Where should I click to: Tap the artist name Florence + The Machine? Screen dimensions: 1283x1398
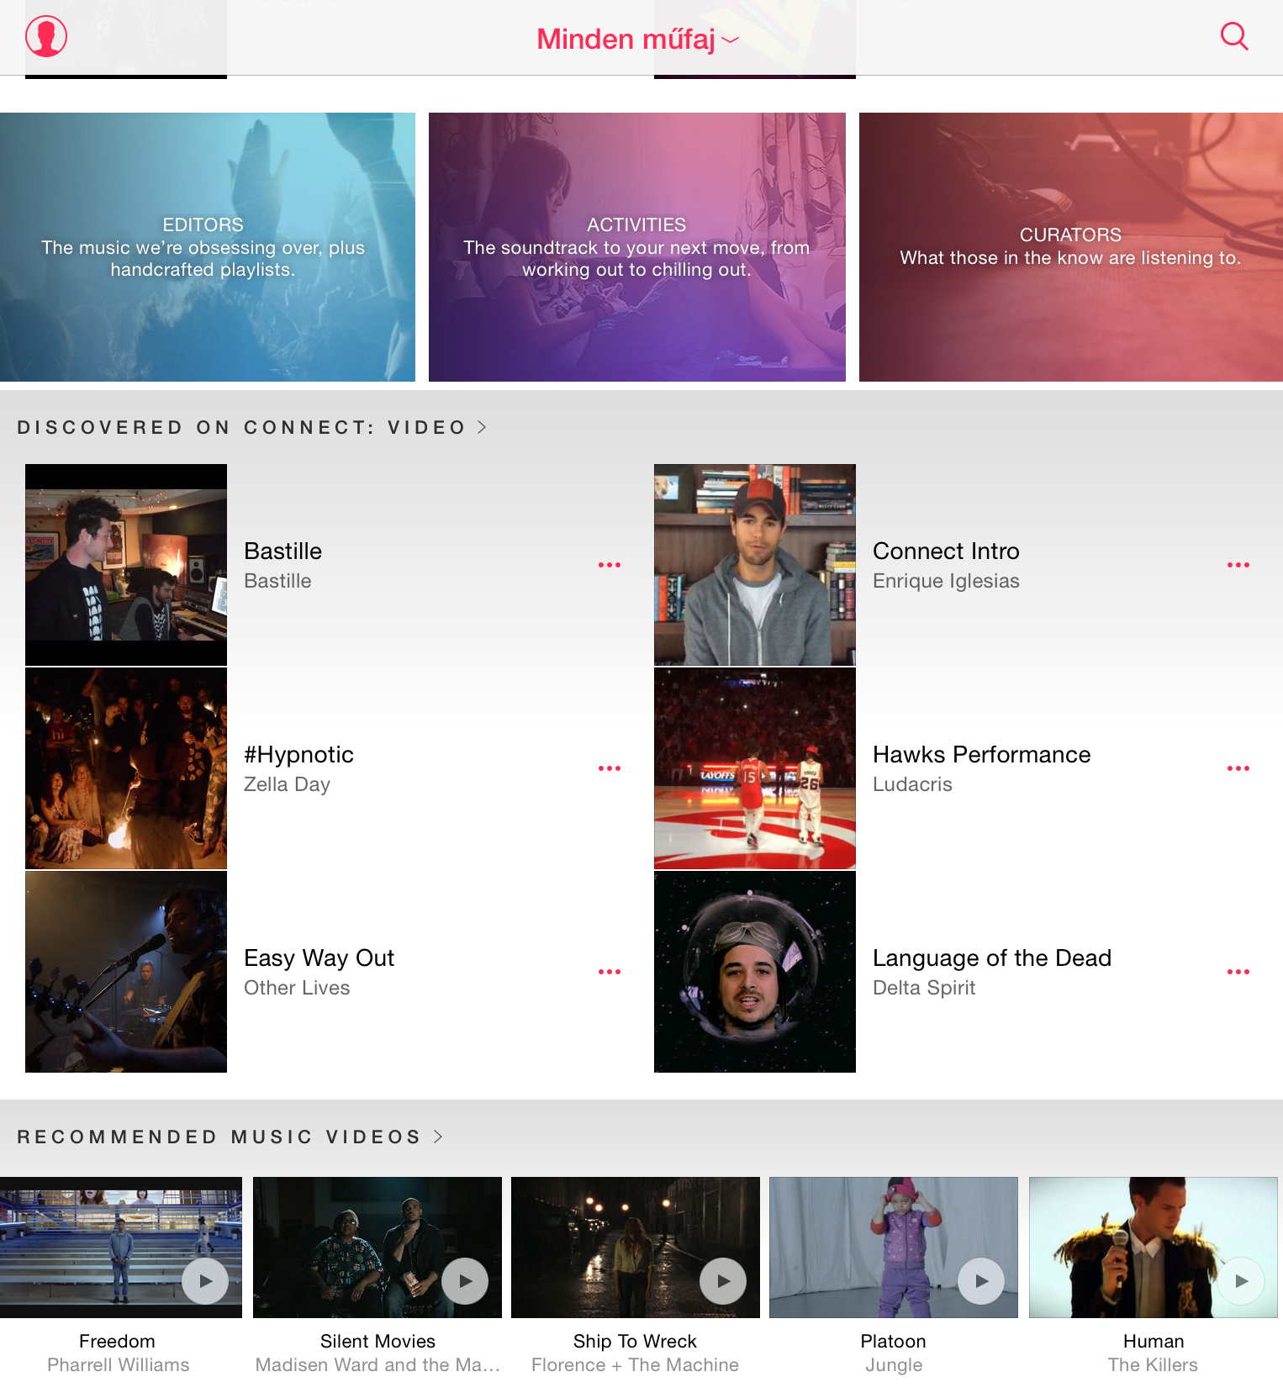pos(635,1365)
